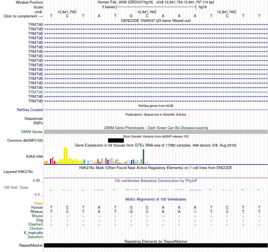Image resolution: width=268 pixels, height=252 pixels.
Task: Select the SNPs track label
Action: tap(38, 123)
